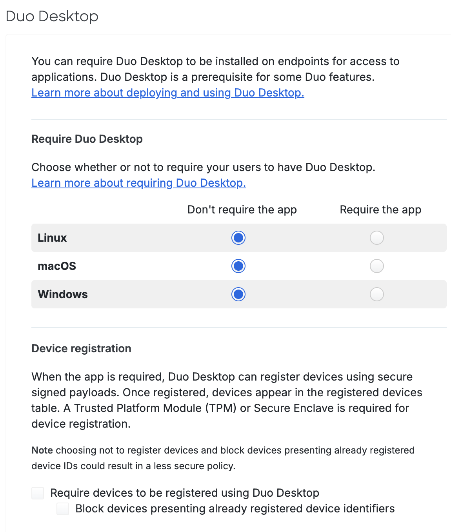451x532 pixels.
Task: Click the "Device registration" section heading
Action: coord(81,348)
